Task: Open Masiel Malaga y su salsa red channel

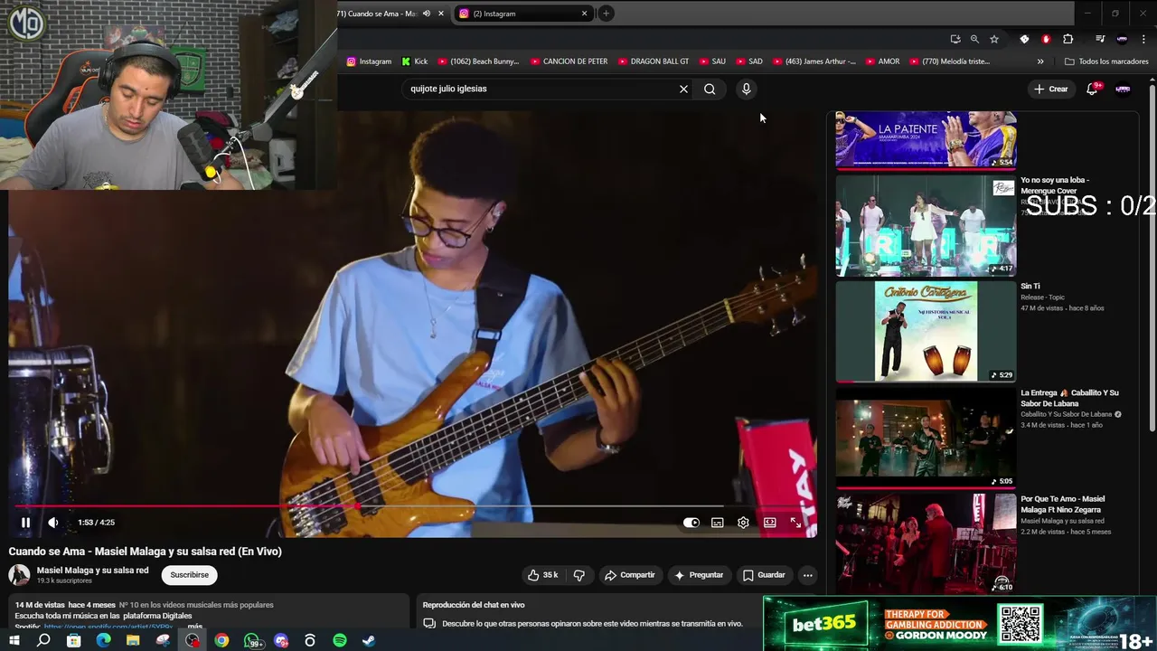Action: 92,571
